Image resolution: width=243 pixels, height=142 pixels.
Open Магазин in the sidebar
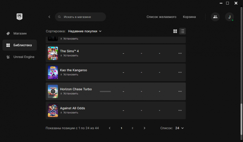coord(19,34)
